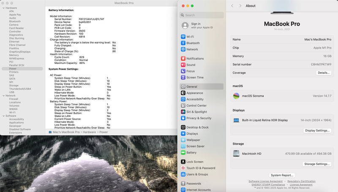Click the Version 14.7.7 text
The image size is (338, 192).
coord(322,96)
